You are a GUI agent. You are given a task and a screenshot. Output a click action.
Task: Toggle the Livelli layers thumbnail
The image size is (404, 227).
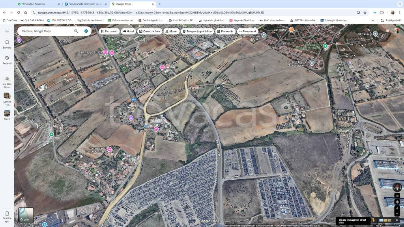pos(26,215)
